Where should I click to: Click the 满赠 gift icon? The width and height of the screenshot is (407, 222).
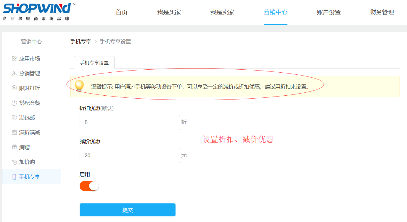[14, 147]
